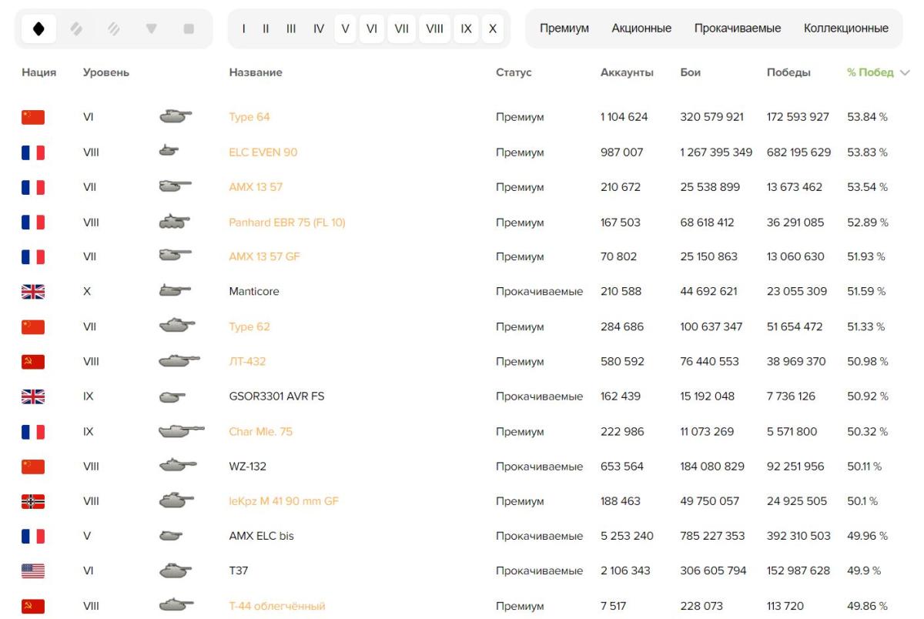Click the Type 64 tank silhouette icon

(x=176, y=117)
